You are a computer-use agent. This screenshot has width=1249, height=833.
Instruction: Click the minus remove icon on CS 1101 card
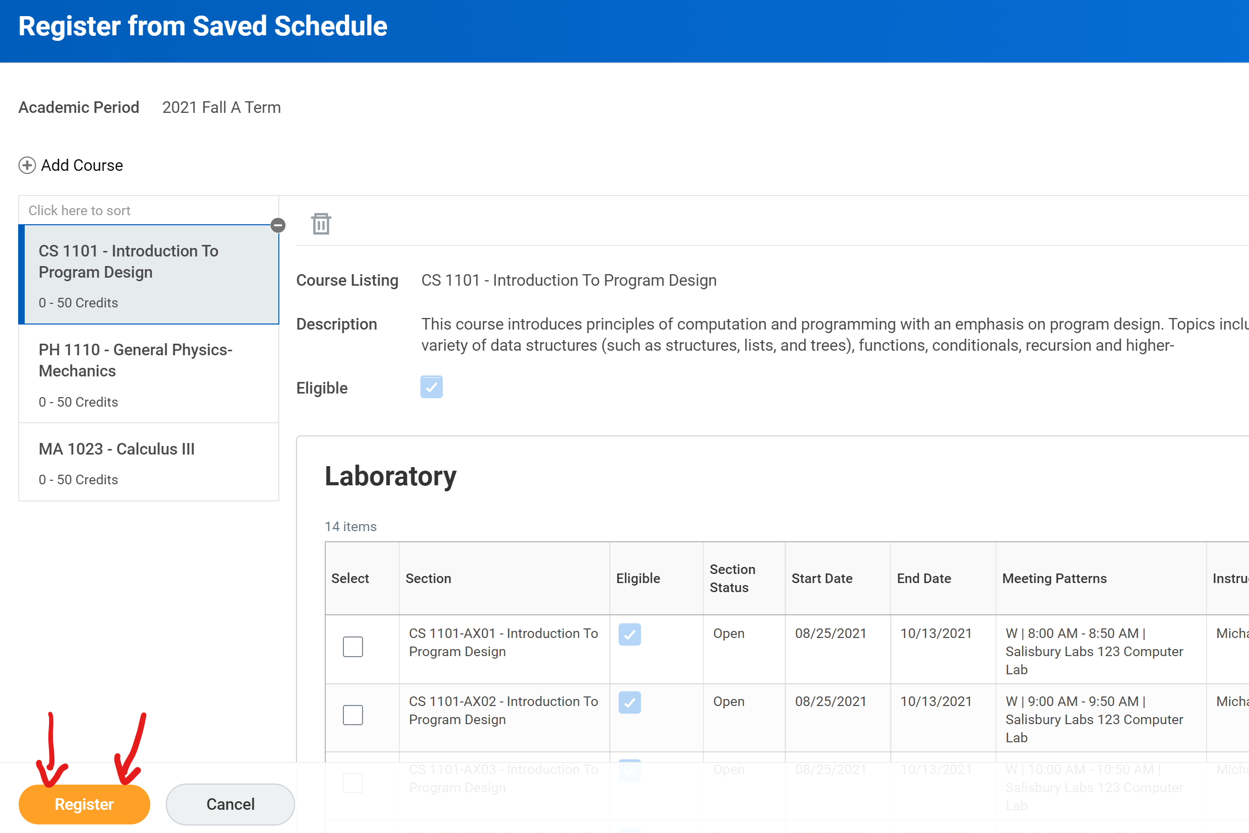click(278, 225)
